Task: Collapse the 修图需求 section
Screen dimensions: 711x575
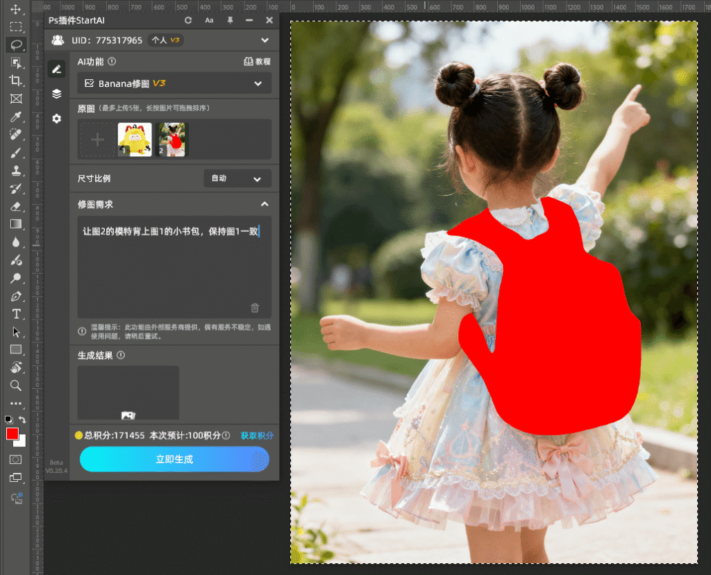Action: click(264, 204)
